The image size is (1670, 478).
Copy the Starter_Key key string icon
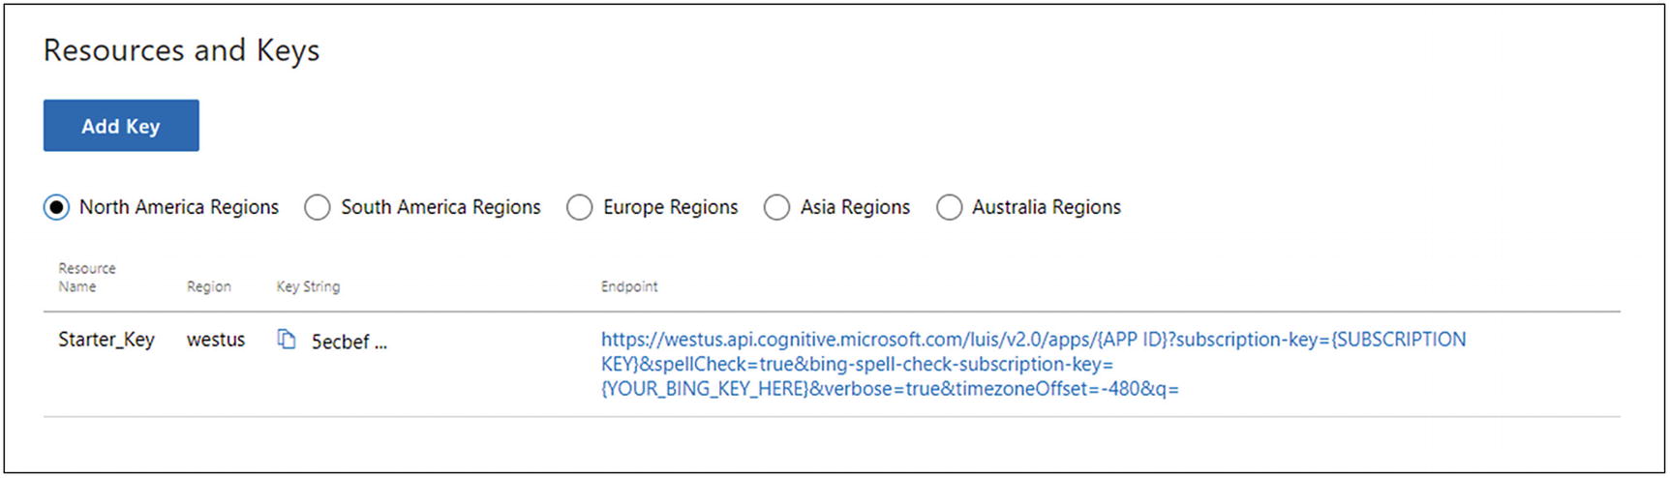(287, 340)
